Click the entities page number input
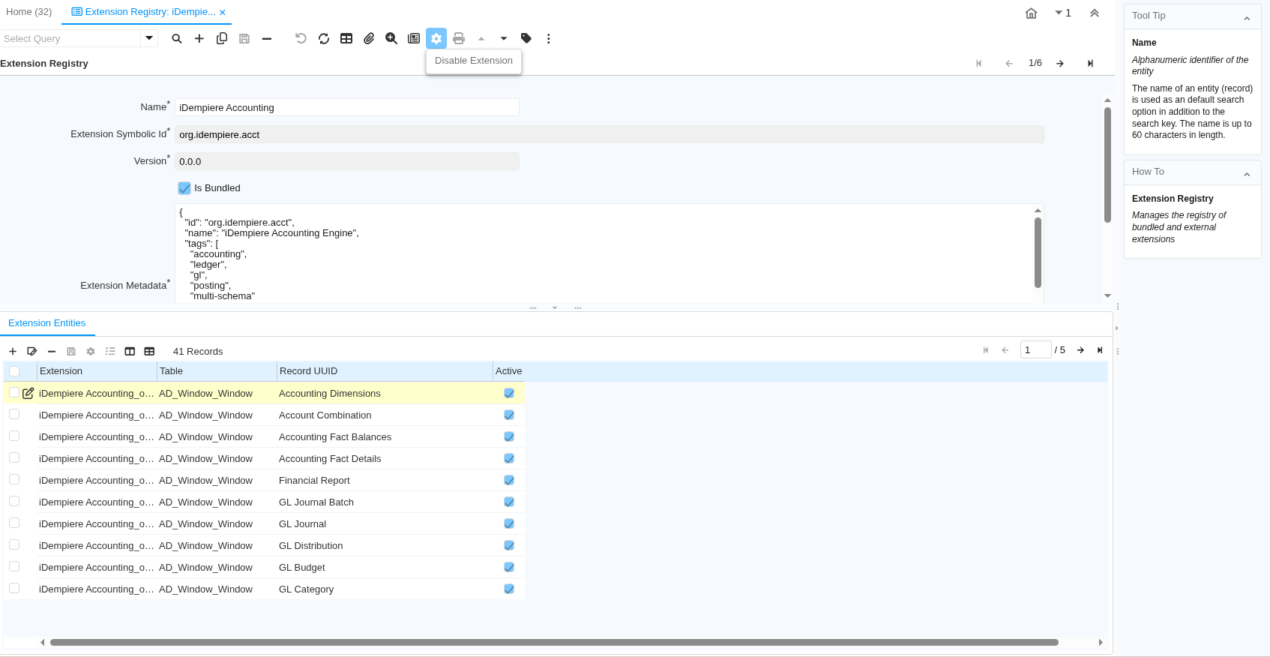This screenshot has width=1270, height=657. [1035, 350]
